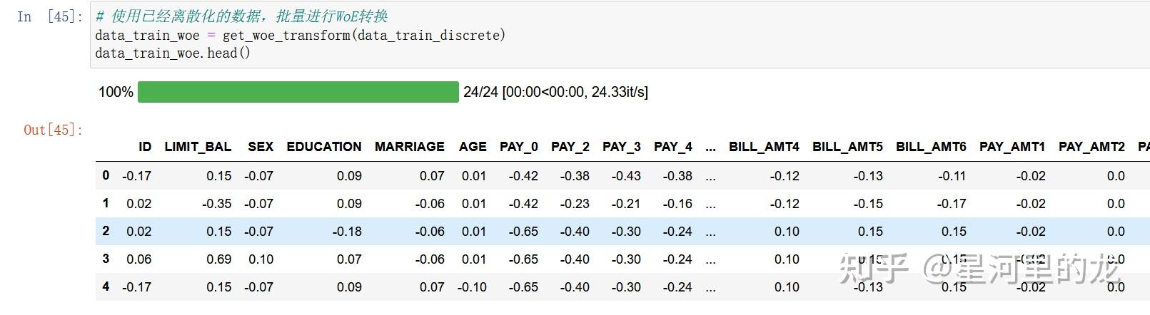Image resolution: width=1150 pixels, height=315 pixels.
Task: Click the MARRIAGE column header
Action: pyautogui.click(x=409, y=147)
